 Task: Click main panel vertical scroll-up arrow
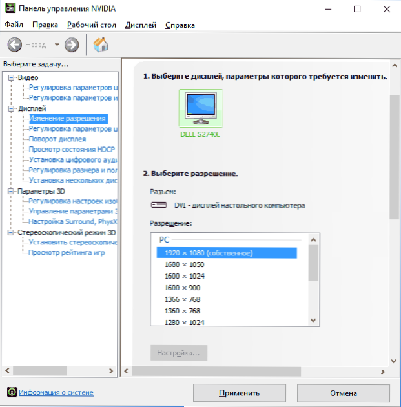395,65
